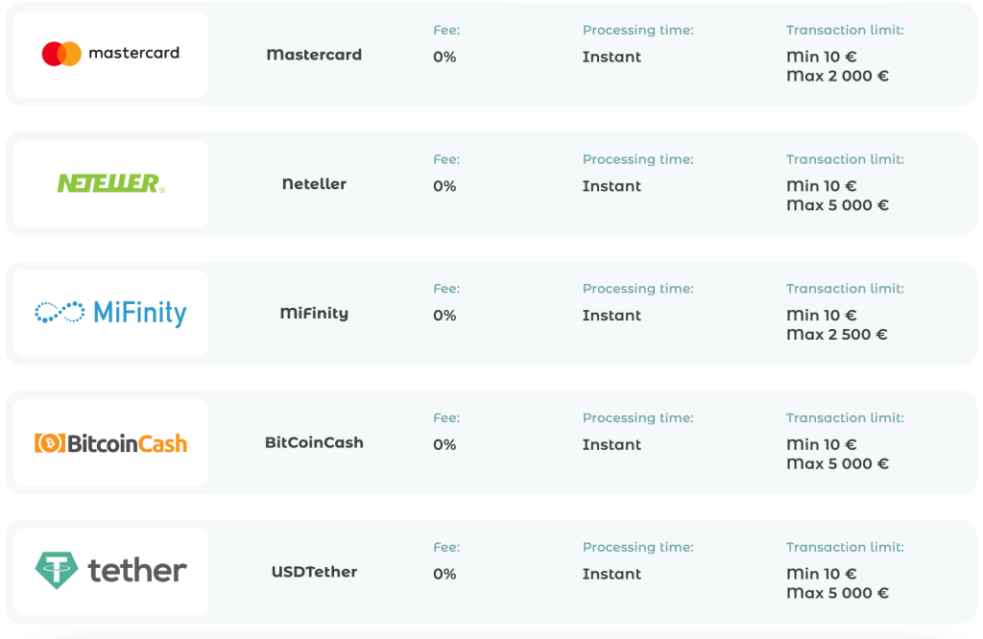Click Mastercard's Max 2 000 € limit

pos(837,76)
